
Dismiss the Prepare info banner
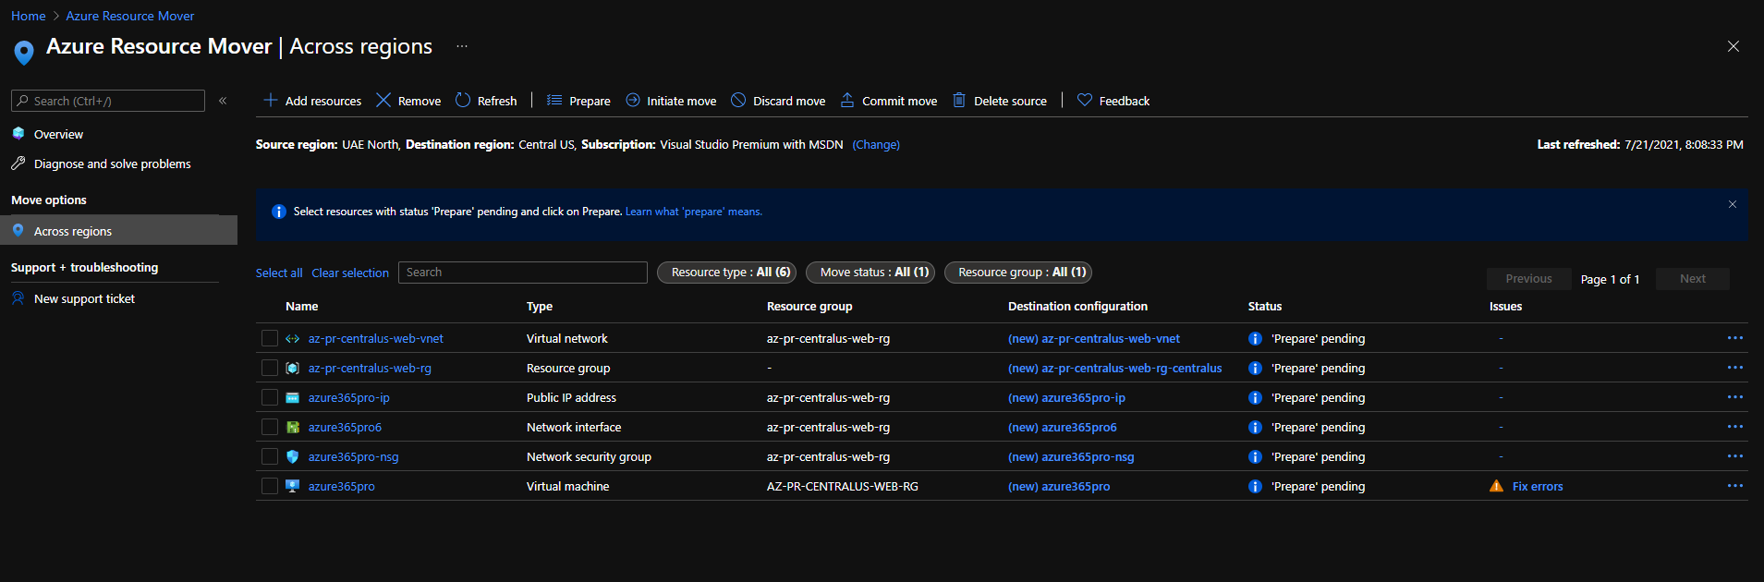1733,204
